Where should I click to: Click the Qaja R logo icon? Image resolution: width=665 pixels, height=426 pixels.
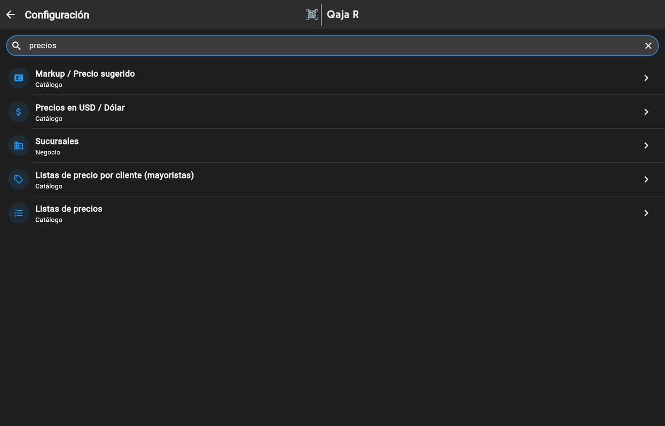(312, 14)
